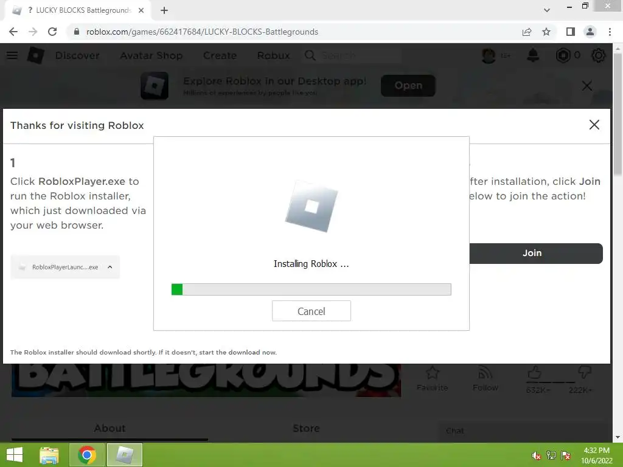Click the Join button
The height and width of the screenshot is (467, 623).
pos(535,254)
